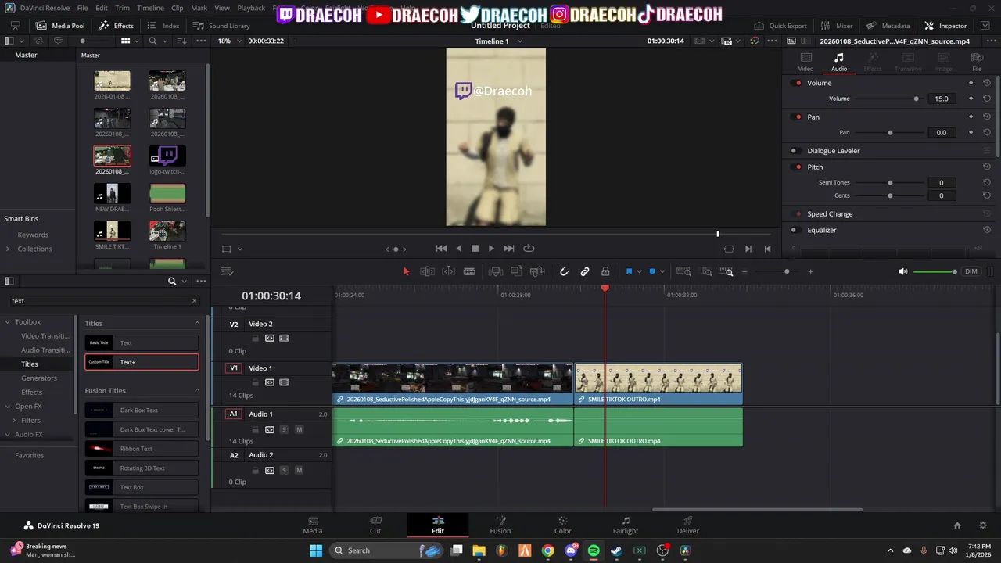Click the Detail Zoom icon
The image size is (1001, 563).
tap(707, 271)
